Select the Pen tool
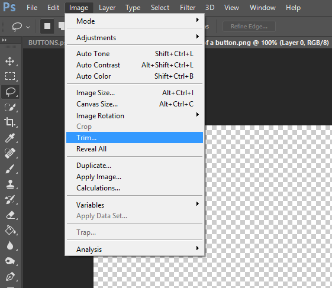The width and height of the screenshot is (332, 288). click(x=9, y=276)
